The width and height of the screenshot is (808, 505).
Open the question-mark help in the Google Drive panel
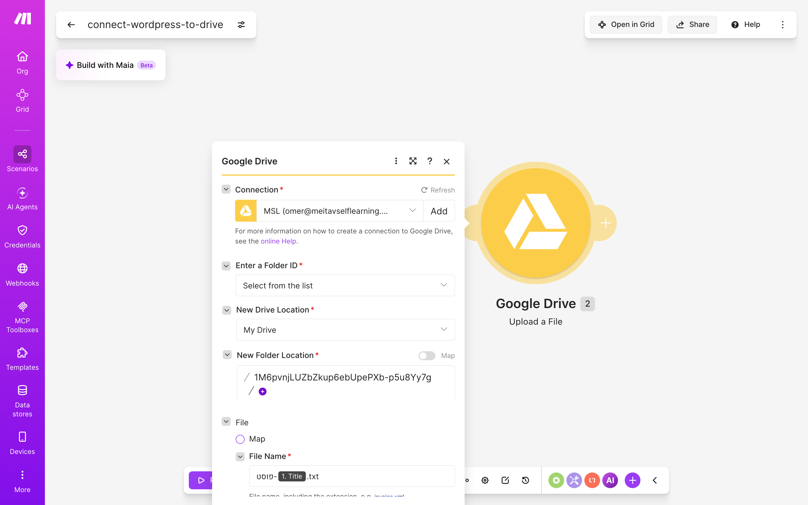(x=430, y=161)
